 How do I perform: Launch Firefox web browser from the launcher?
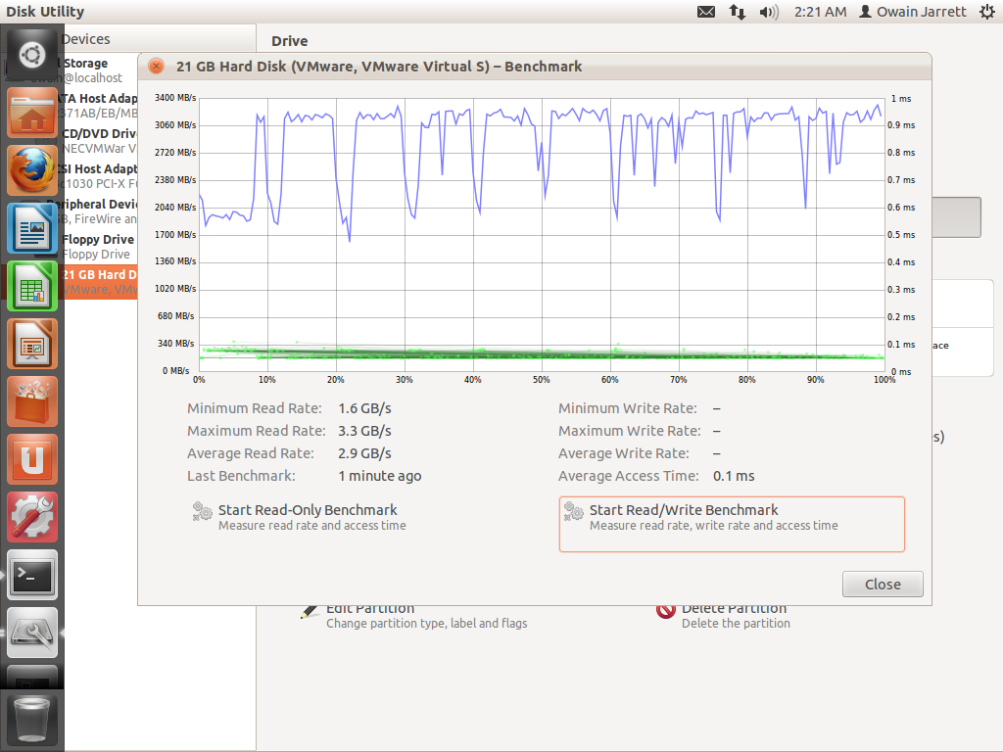click(32, 170)
